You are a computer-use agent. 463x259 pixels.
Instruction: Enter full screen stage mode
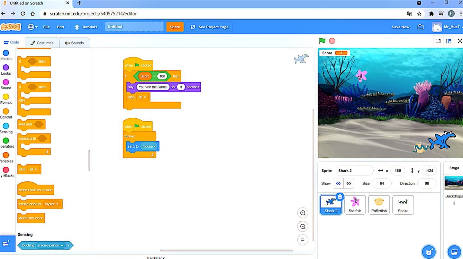[460, 41]
